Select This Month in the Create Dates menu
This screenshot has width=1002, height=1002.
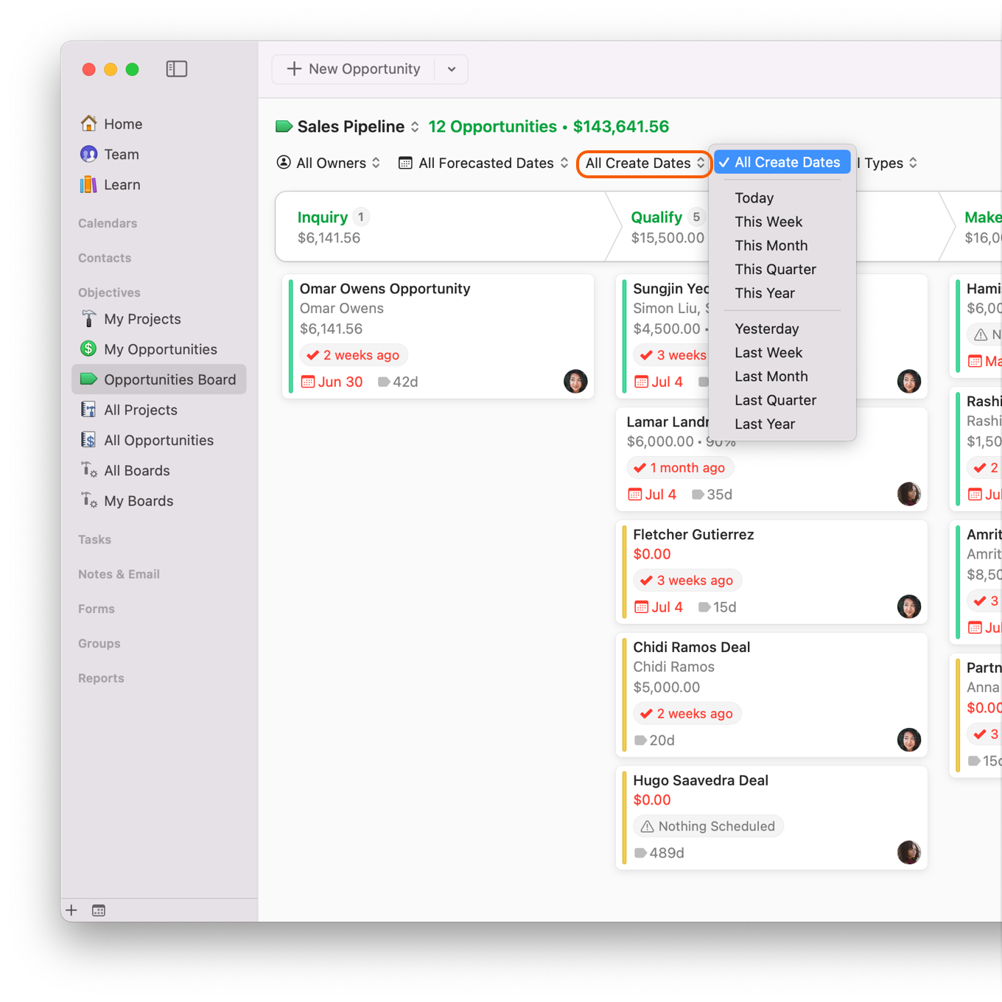(x=771, y=245)
